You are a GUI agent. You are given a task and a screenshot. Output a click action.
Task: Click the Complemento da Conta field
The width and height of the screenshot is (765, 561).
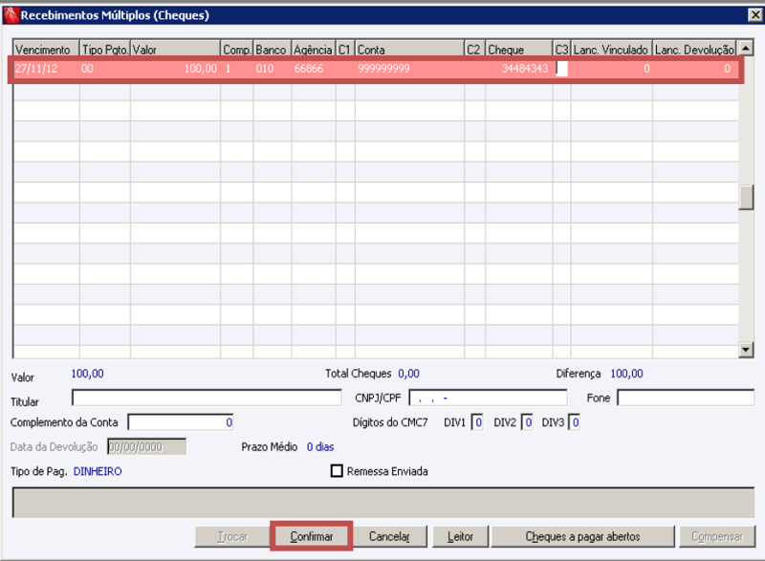pyautogui.click(x=181, y=422)
